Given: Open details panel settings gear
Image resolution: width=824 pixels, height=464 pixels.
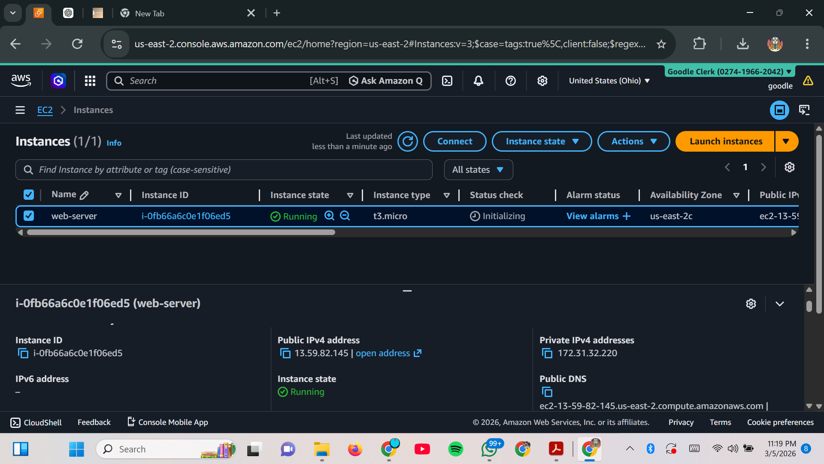Looking at the screenshot, I should pyautogui.click(x=751, y=304).
